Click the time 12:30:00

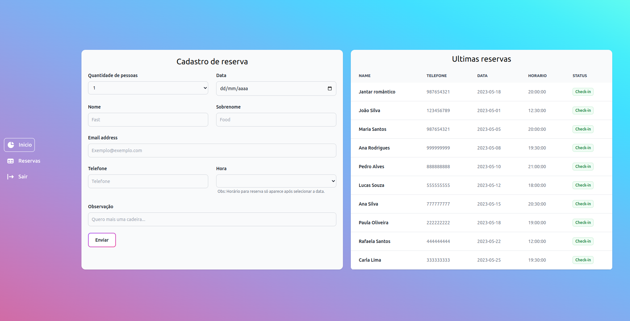[537, 110]
